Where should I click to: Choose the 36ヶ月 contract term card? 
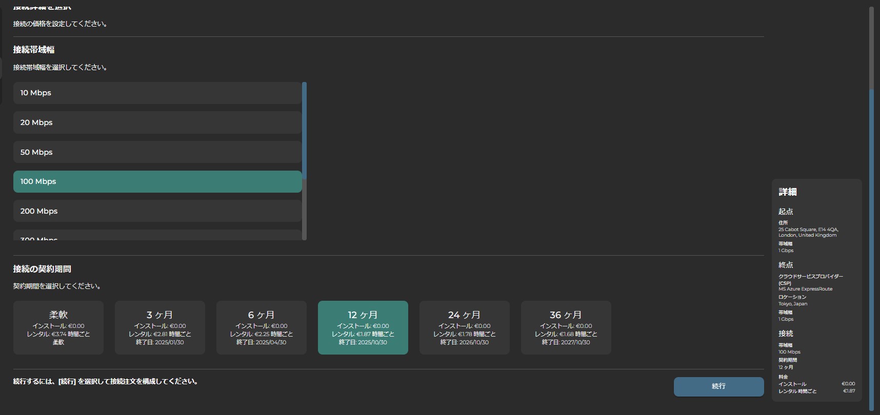pos(566,327)
